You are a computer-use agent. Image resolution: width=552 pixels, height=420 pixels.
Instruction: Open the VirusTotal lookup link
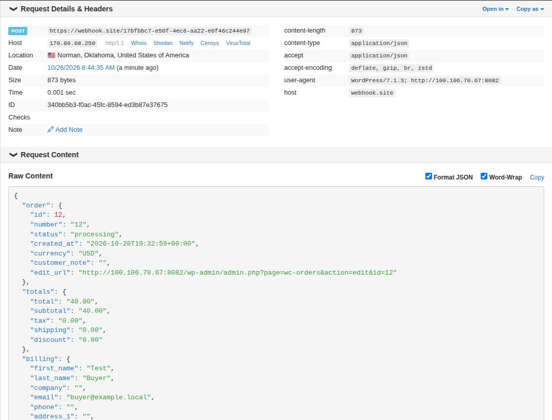[238, 43]
